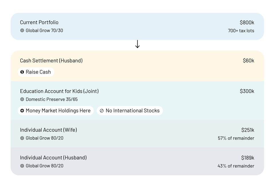Click the target icon in the Husband individual account row
275x188 pixels.
coord(22,166)
